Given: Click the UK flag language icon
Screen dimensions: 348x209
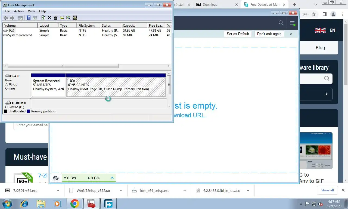Looking at the screenshot, I should click(320, 30).
